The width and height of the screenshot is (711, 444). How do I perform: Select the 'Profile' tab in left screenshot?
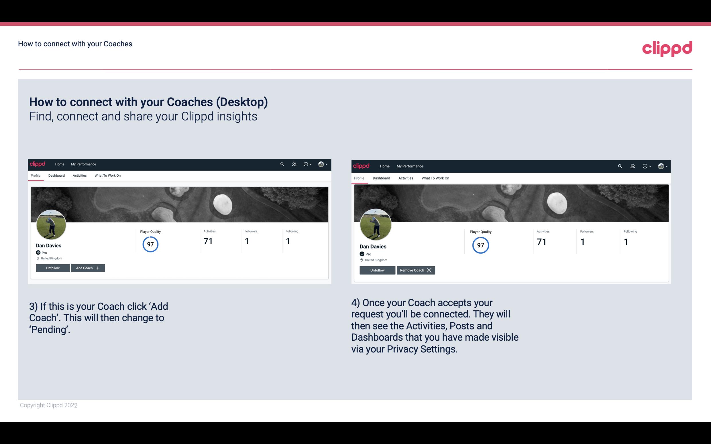35,175
